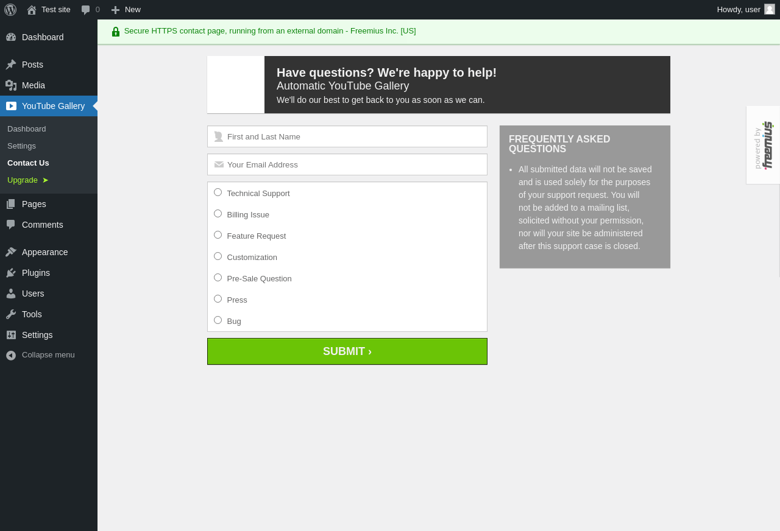Click the New content link
Viewport: 780px width, 531px height.
(x=133, y=10)
